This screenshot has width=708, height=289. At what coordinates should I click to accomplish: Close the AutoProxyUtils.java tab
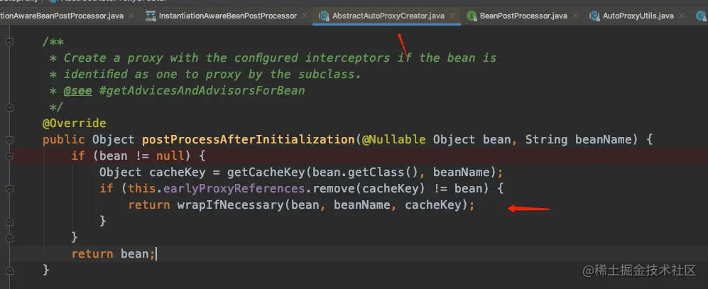pyautogui.click(x=682, y=16)
